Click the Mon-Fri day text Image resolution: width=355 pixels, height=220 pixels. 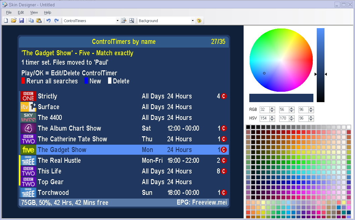pos(152,160)
